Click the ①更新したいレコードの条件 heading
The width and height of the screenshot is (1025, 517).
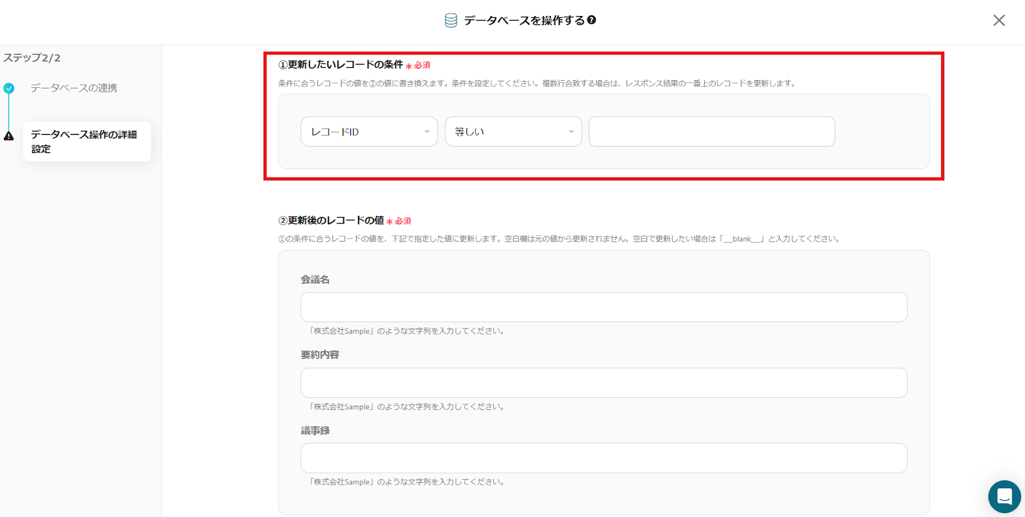click(340, 65)
